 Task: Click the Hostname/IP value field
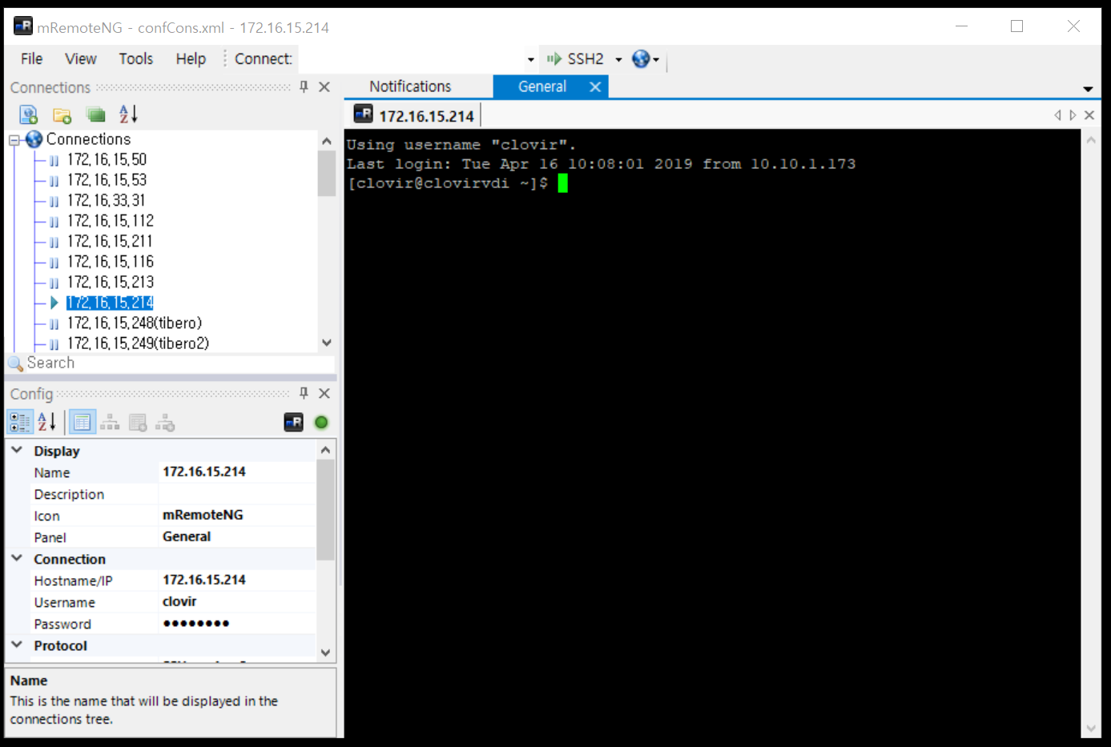pos(237,580)
